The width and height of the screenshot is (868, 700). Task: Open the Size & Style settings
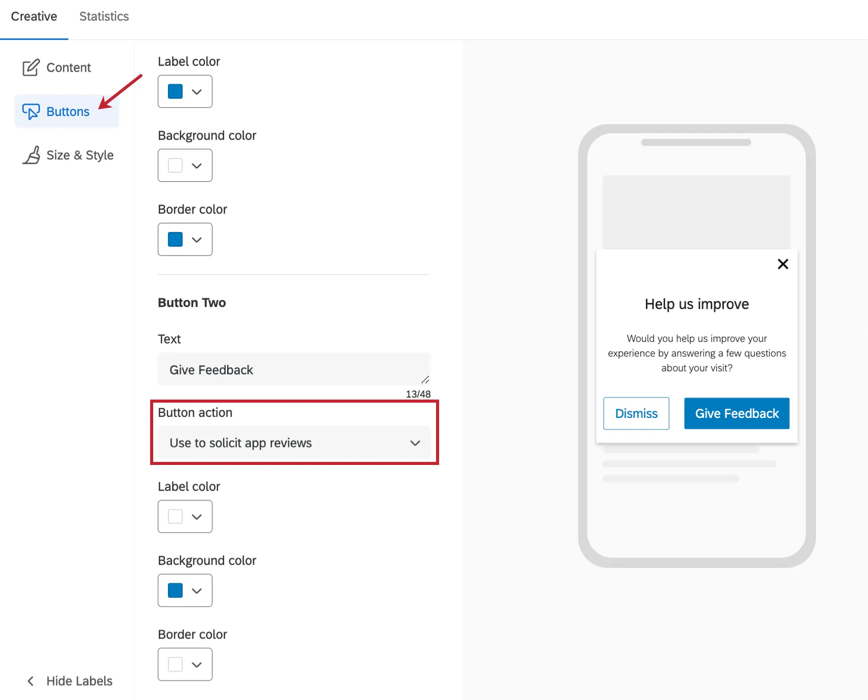[x=80, y=155]
